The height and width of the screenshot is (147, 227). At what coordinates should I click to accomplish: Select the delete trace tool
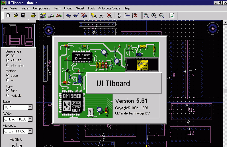pos(59,15)
